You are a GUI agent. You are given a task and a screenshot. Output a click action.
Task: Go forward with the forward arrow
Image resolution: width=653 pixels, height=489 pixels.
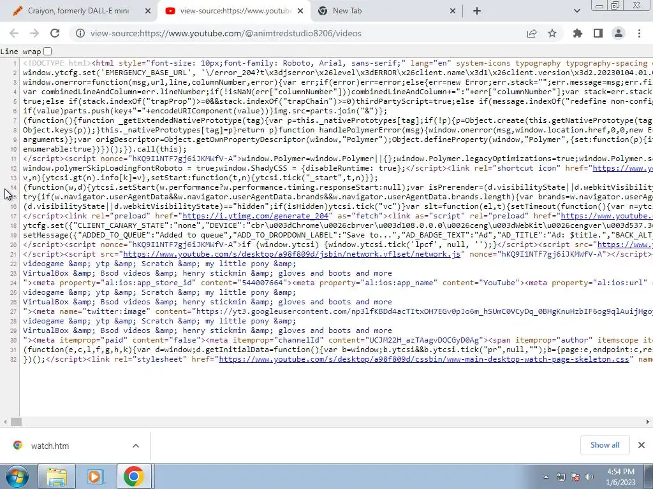(x=34, y=33)
